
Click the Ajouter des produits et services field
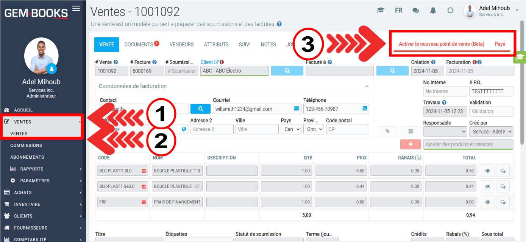(468, 144)
